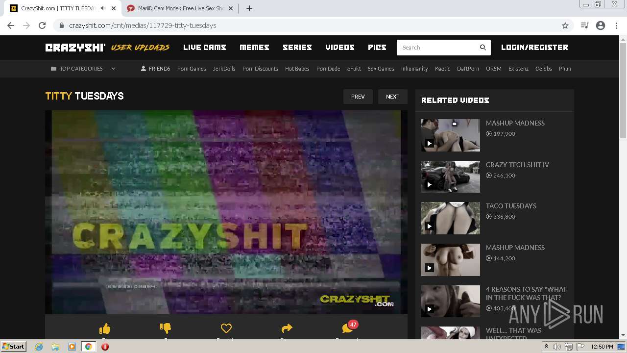Click the main video player

pos(226,212)
